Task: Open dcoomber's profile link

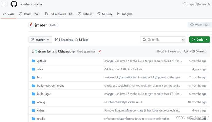Action: [45, 52]
